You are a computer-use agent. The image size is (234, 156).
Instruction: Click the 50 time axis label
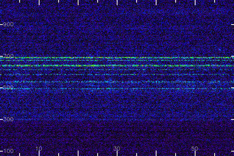tap(195, 148)
